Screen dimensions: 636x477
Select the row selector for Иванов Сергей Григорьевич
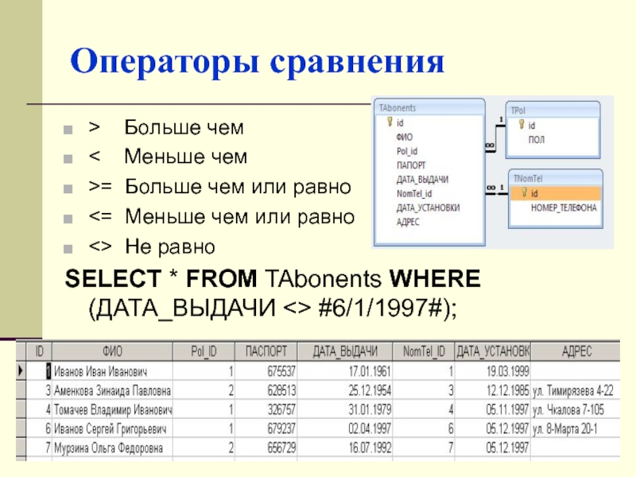(21, 429)
